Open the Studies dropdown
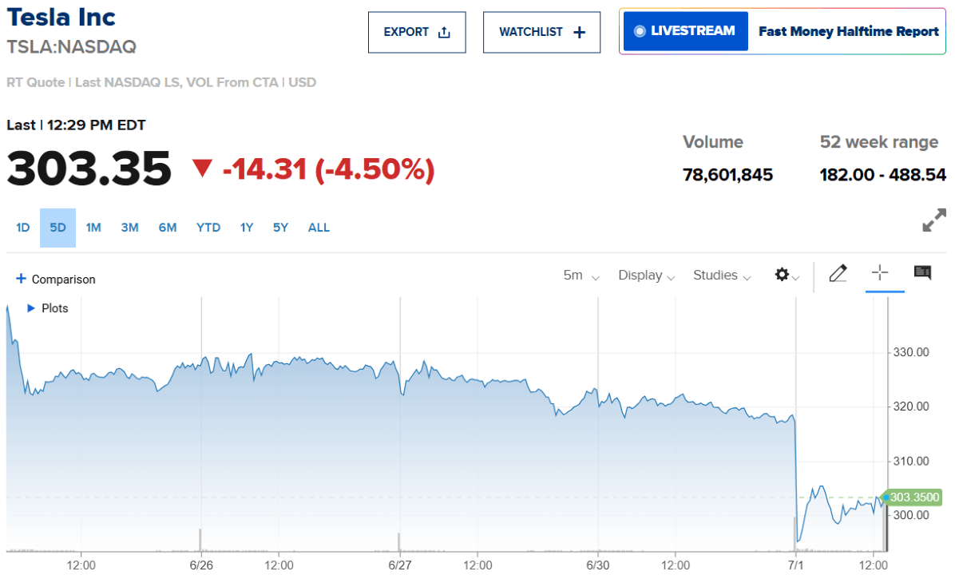This screenshot has width=955, height=575. click(721, 276)
